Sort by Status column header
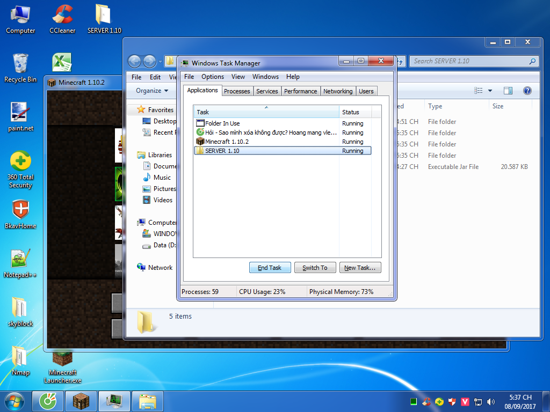The height and width of the screenshot is (412, 550). pyautogui.click(x=356, y=112)
